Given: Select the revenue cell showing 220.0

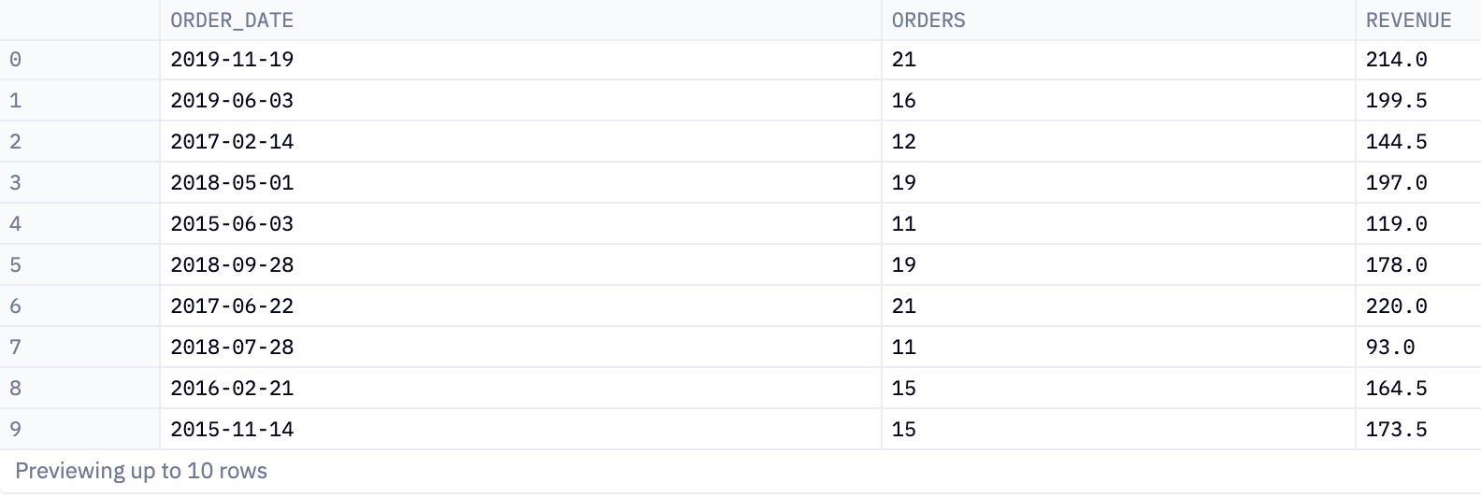Looking at the screenshot, I should [1418, 306].
